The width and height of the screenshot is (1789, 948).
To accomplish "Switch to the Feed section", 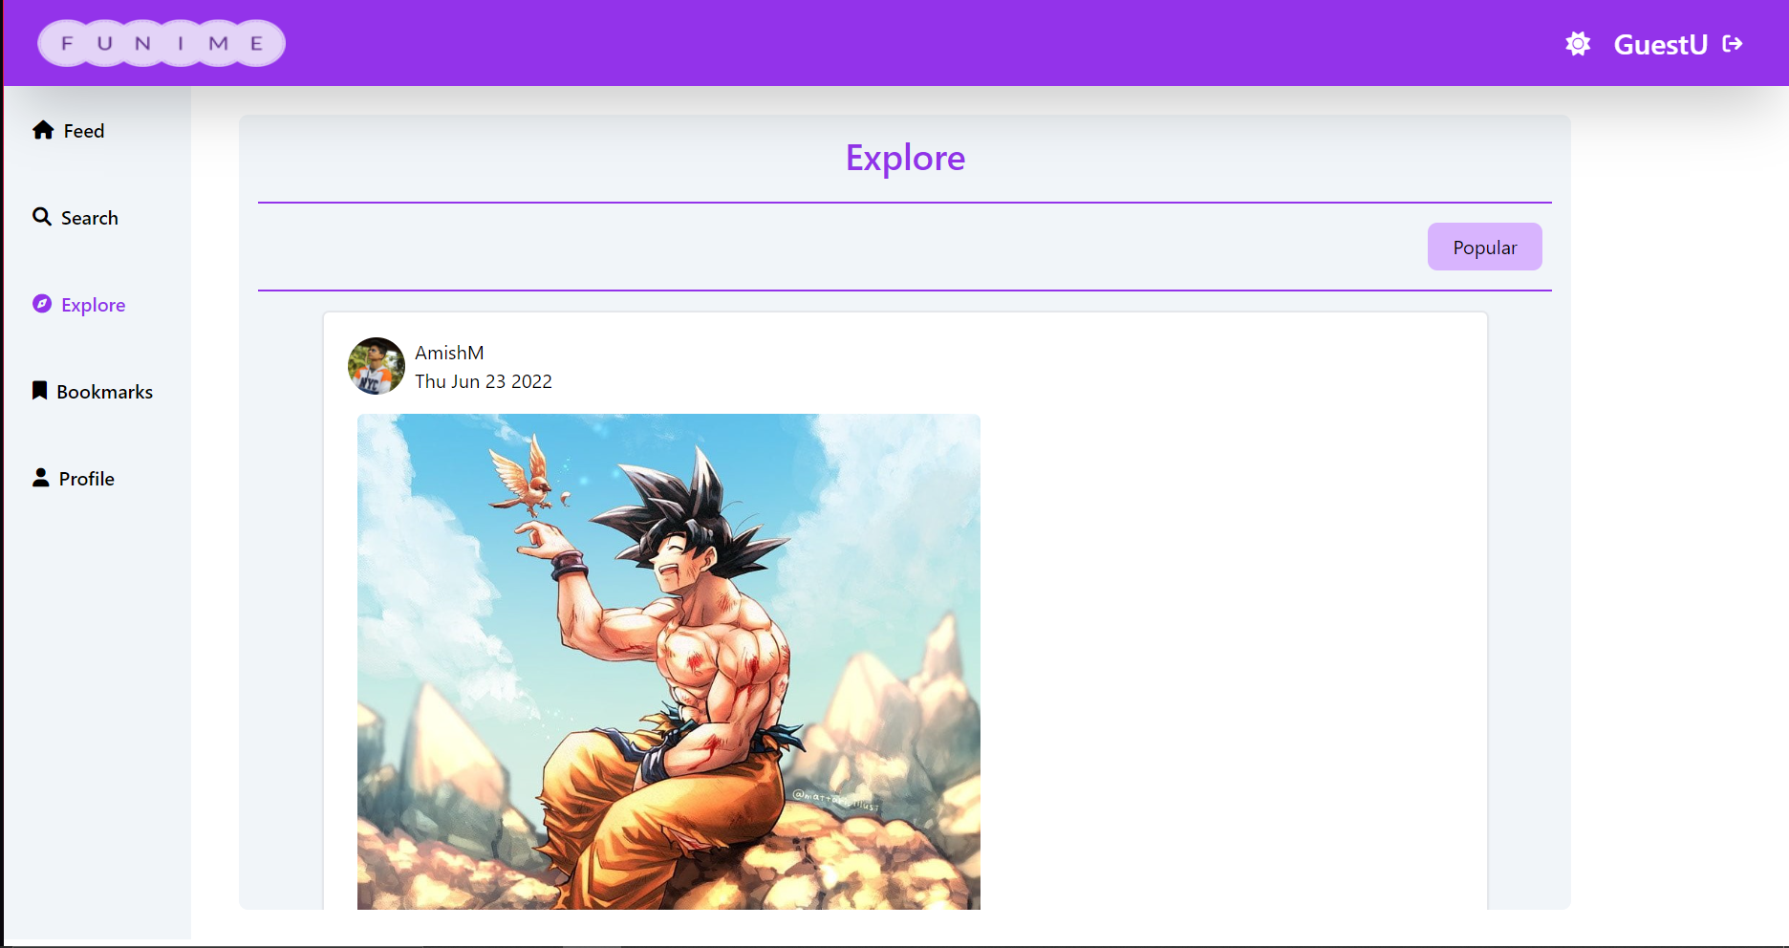I will coord(82,131).
